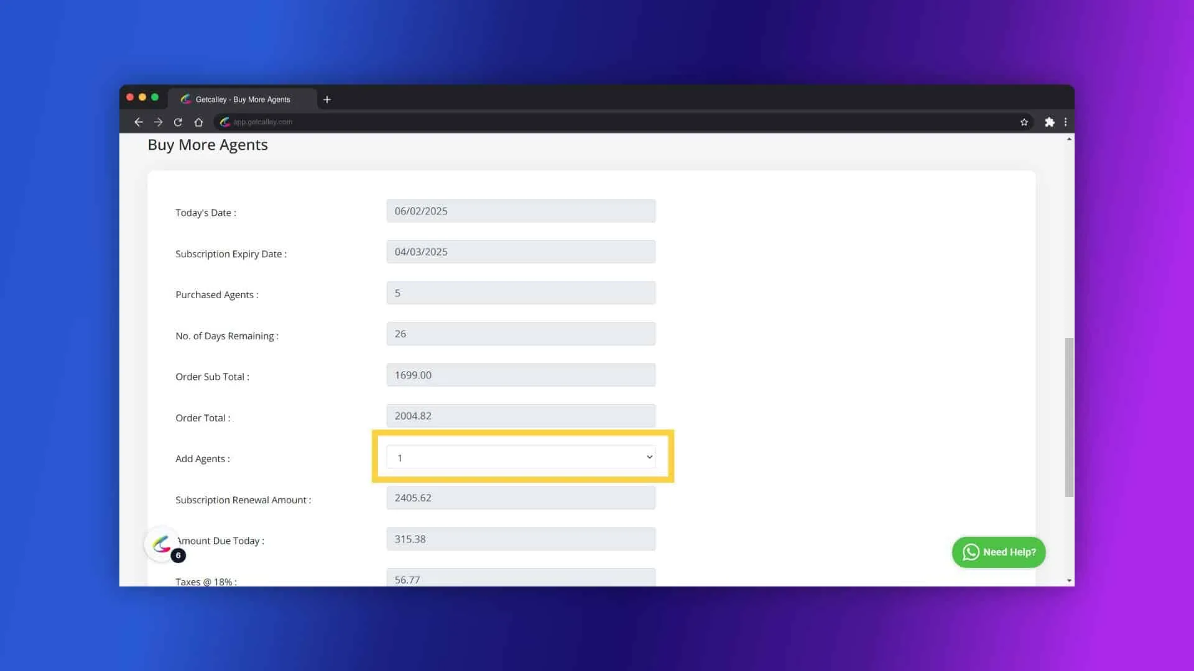Select the Getcalley - Buy More Agents tab

[x=243, y=99]
